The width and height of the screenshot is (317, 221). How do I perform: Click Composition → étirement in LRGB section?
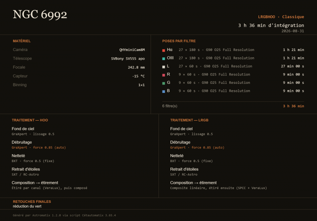tap(193, 183)
